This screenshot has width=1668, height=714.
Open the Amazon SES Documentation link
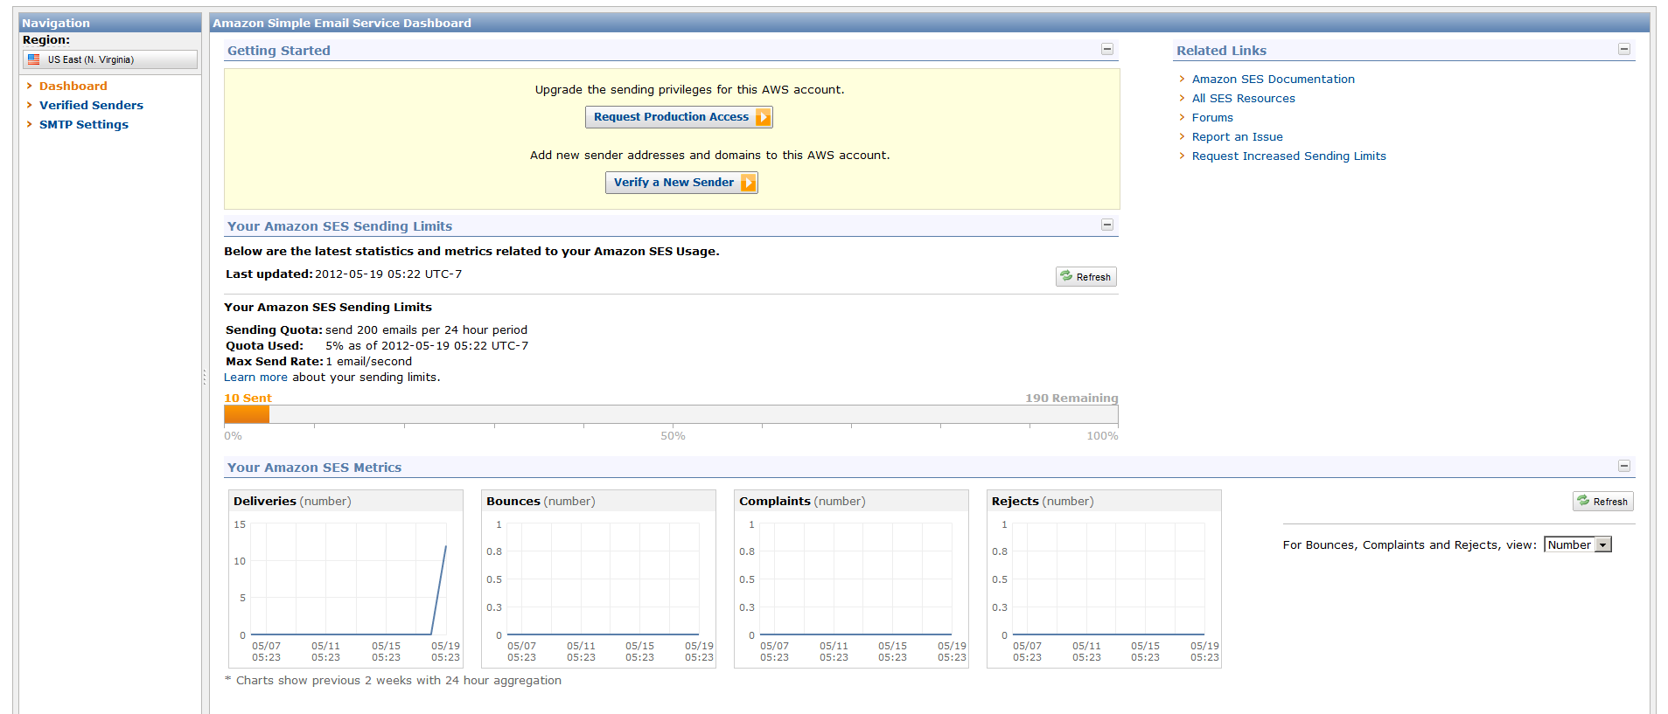coord(1273,79)
